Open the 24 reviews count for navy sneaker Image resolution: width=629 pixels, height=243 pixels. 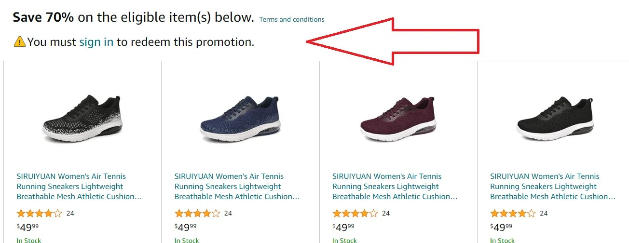point(228,213)
